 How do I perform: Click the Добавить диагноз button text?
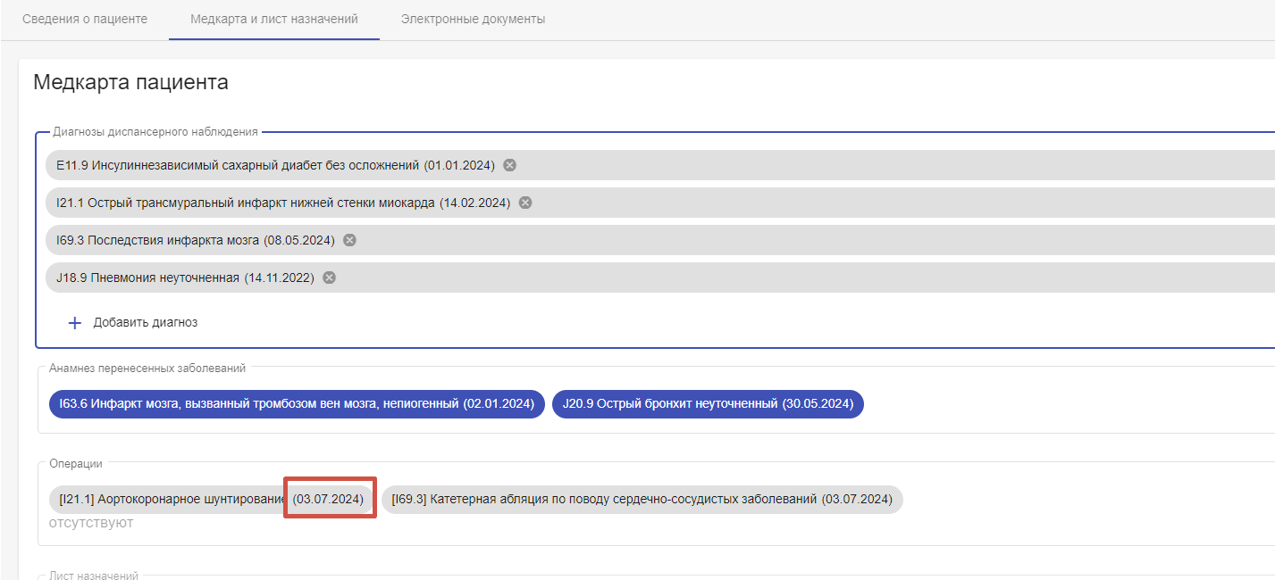[x=146, y=323]
